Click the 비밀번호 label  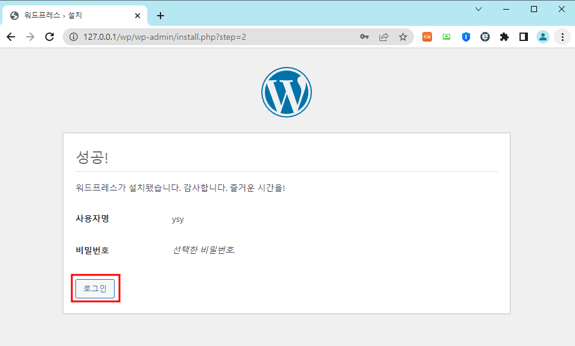92,250
